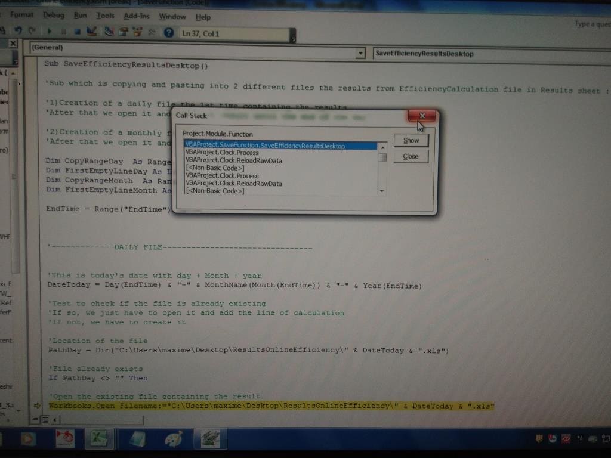
Task: Click the Break pause toolbar icon
Action: (63, 31)
